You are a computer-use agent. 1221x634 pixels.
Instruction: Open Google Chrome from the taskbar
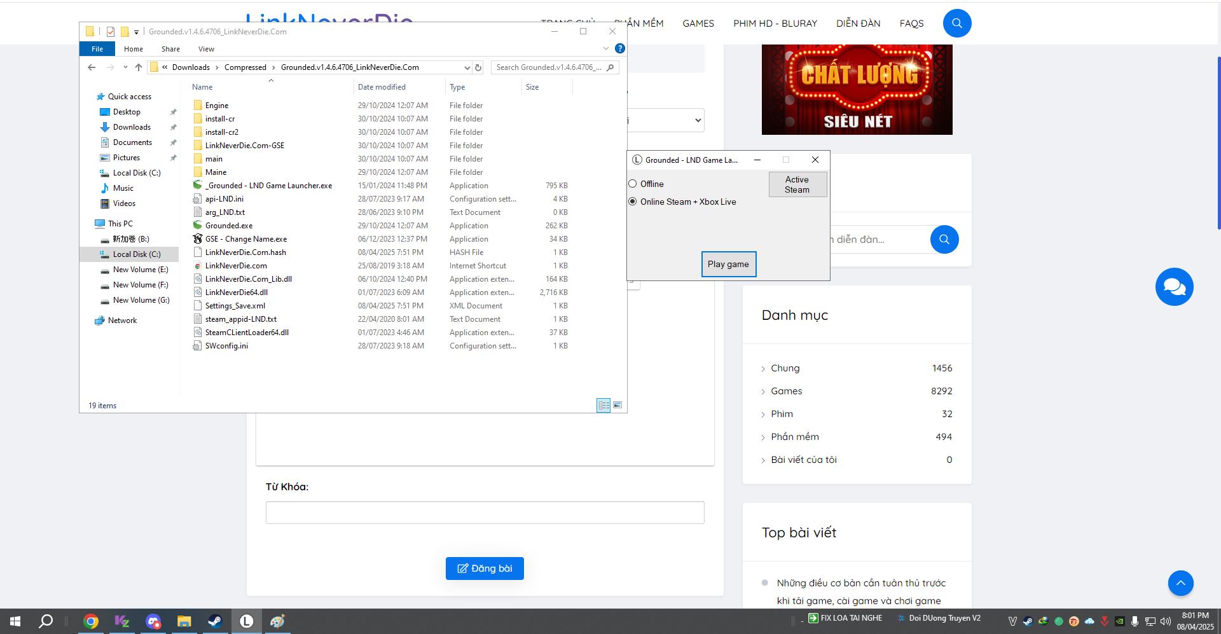[91, 621]
